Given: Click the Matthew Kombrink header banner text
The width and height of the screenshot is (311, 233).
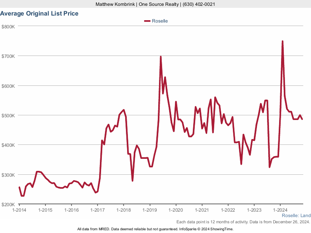Looking at the screenshot, I should tap(155, 4).
